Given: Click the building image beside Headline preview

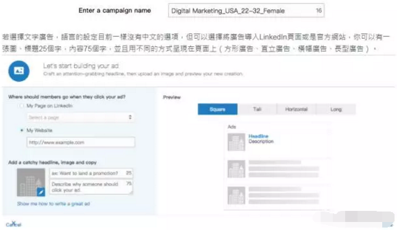Looking at the screenshot, I should click(x=236, y=142).
